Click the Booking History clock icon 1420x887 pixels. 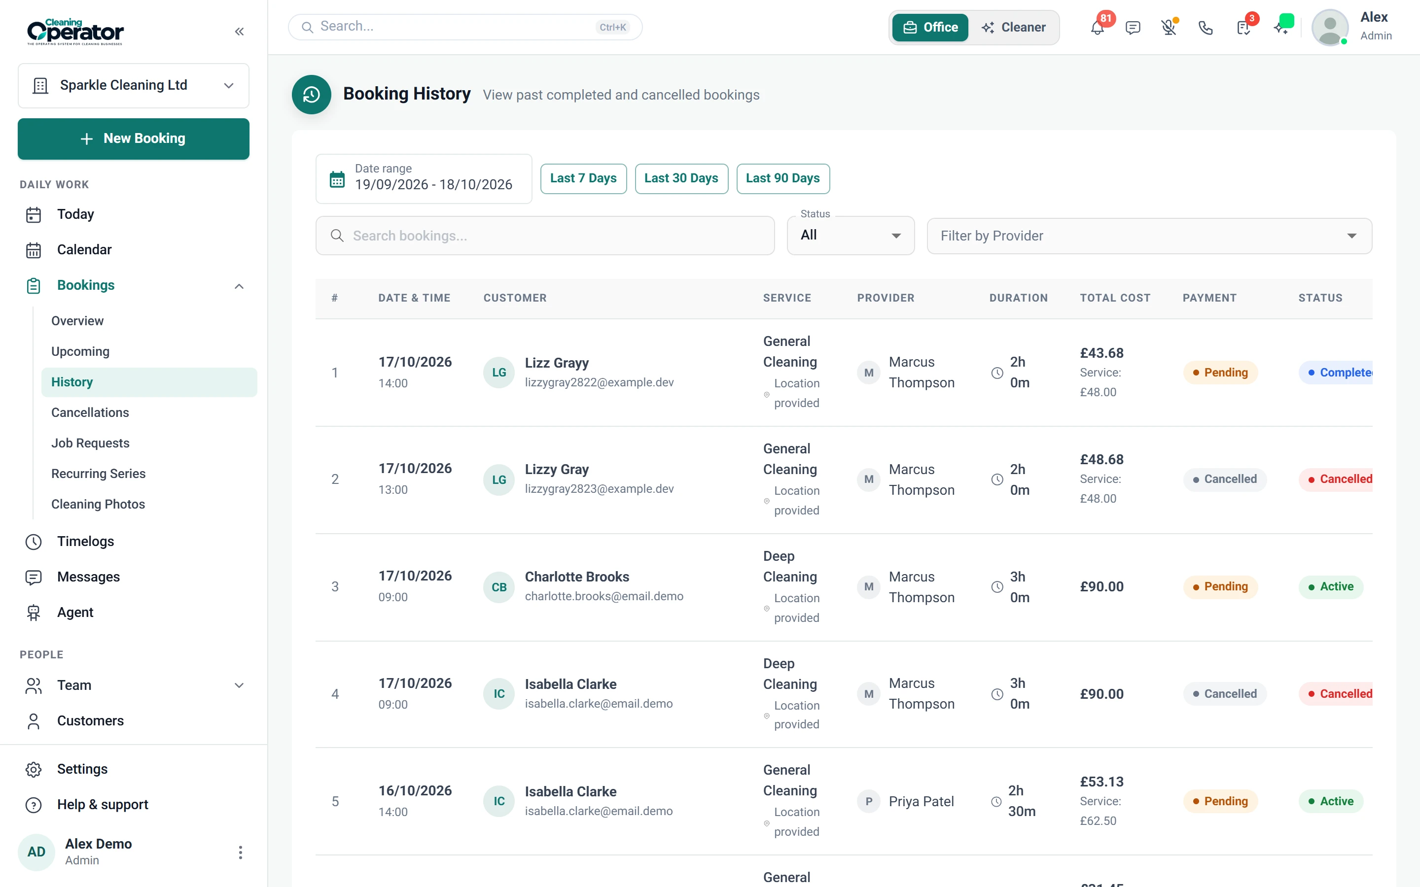point(312,95)
